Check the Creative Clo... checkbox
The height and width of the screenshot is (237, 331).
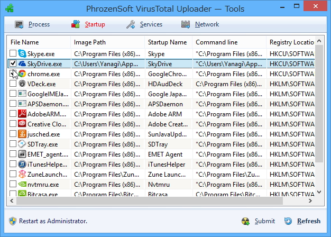point(13,124)
